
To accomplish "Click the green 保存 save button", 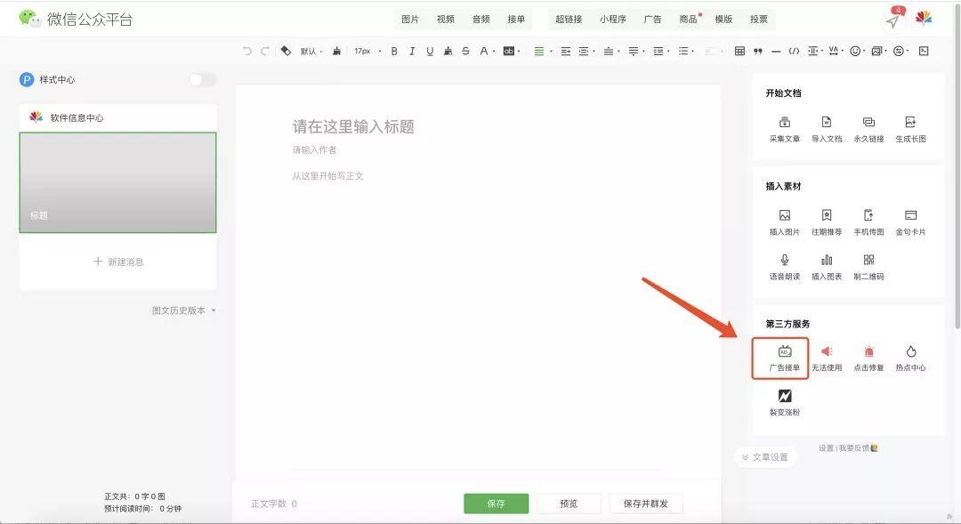I will [x=496, y=503].
